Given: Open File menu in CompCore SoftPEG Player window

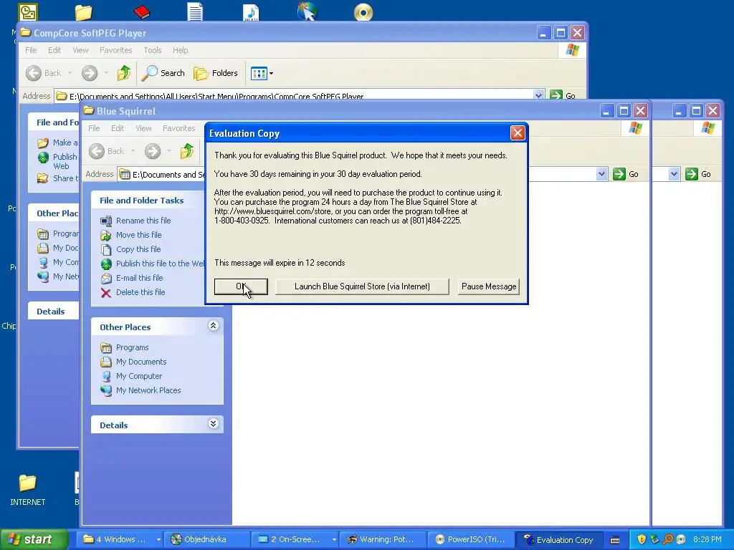Looking at the screenshot, I should pos(31,50).
